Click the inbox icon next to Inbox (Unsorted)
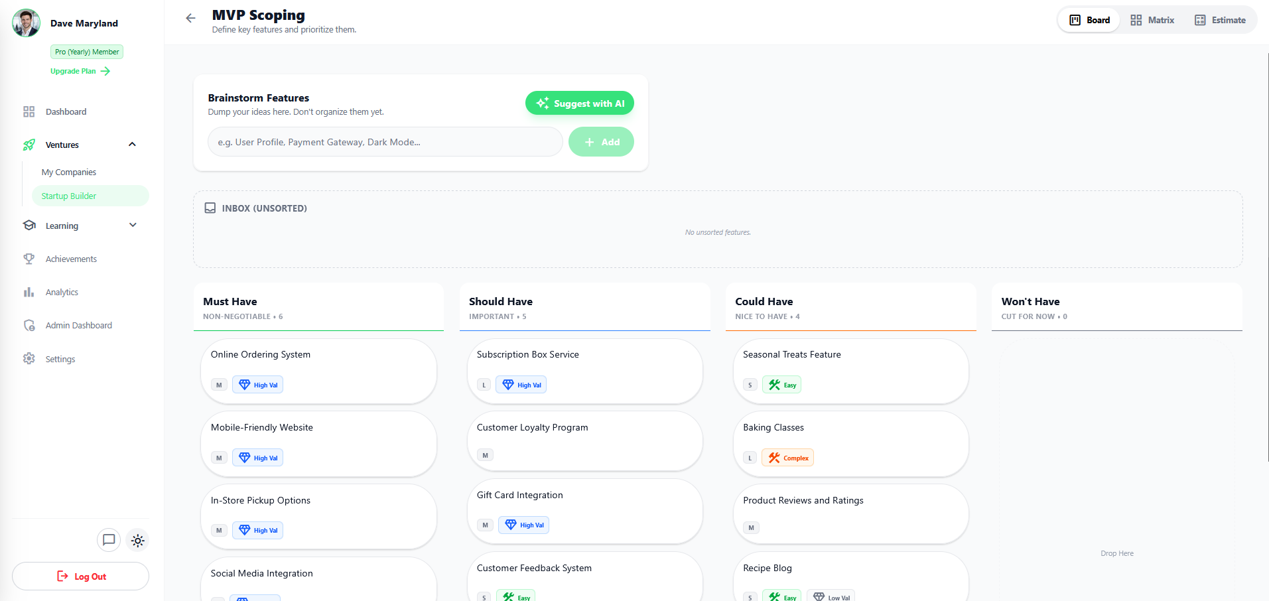 210,208
